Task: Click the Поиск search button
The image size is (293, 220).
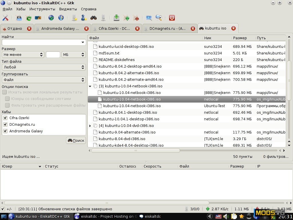Action: [76, 140]
